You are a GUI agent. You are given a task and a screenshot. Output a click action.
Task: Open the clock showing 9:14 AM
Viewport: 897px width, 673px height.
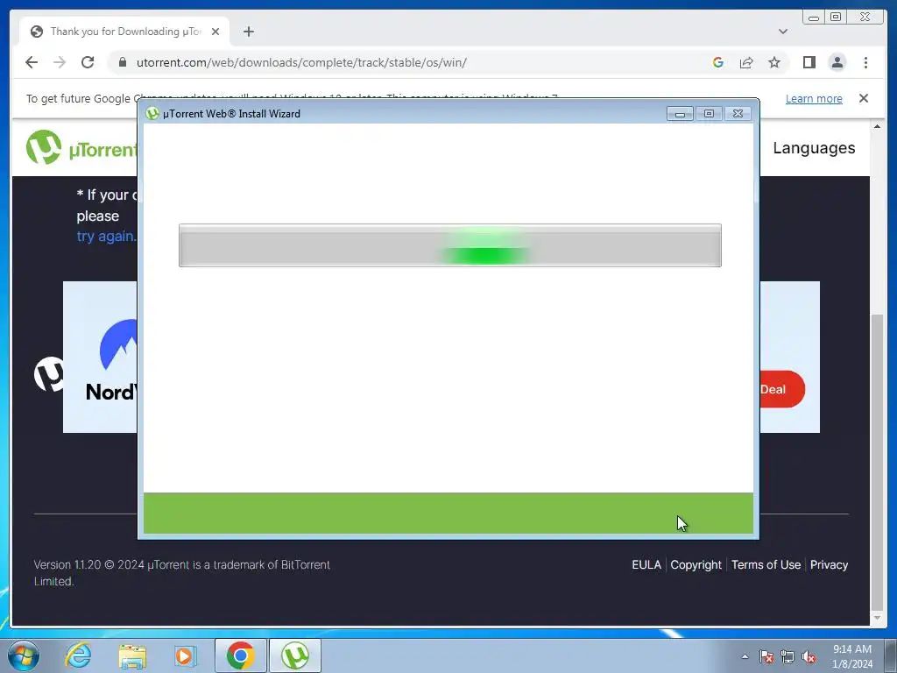[851, 656]
